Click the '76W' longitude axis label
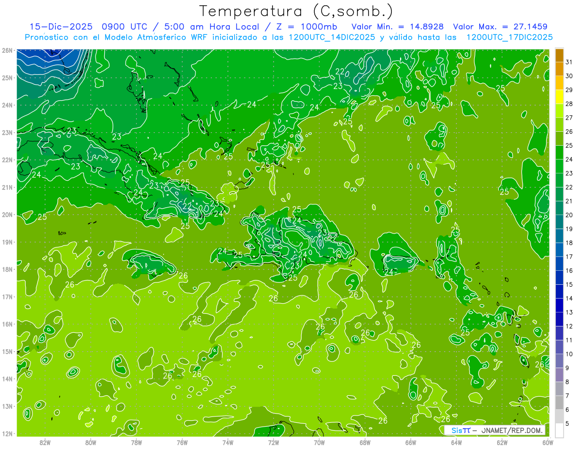The height and width of the screenshot is (449, 582). pos(182,442)
